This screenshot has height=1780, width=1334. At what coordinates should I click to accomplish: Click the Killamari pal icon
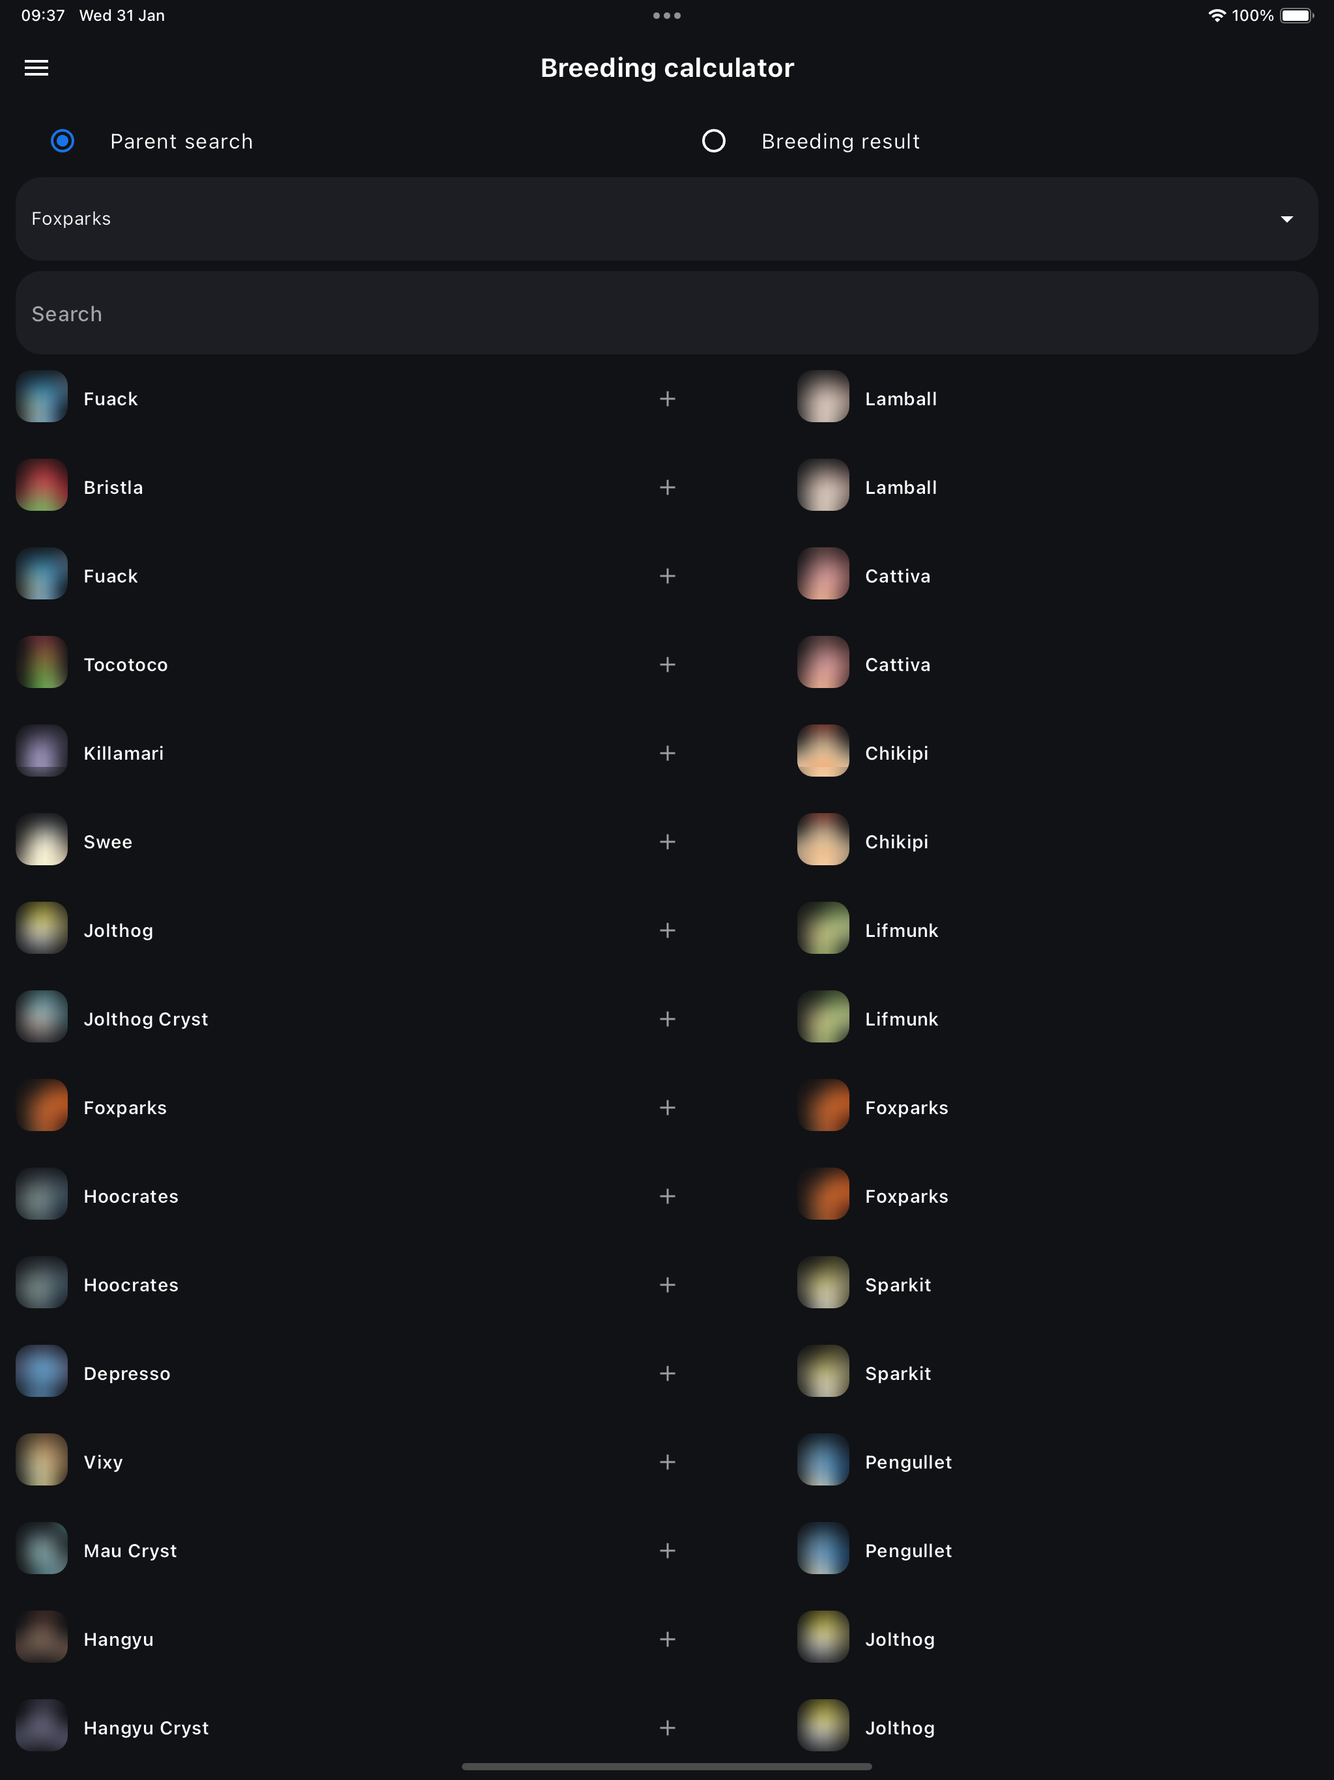[42, 751]
